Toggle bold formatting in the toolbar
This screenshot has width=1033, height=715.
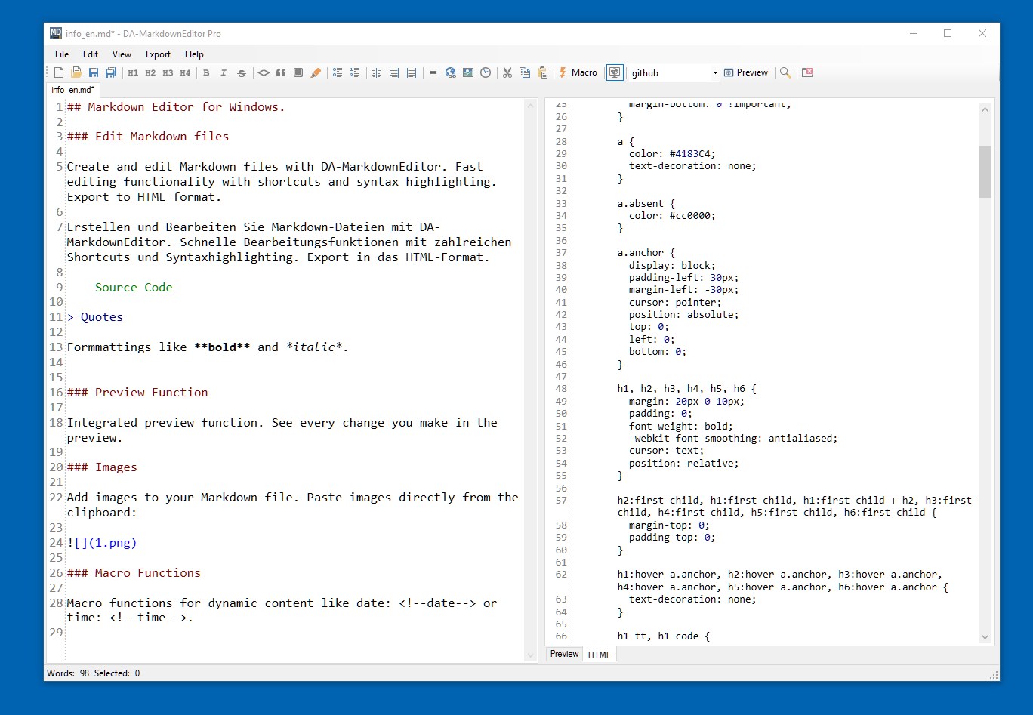(206, 72)
